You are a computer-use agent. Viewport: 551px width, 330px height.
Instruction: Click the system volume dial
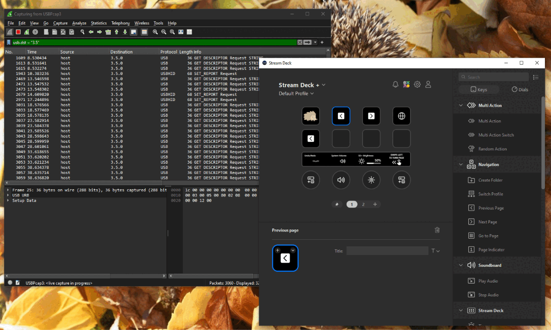coord(341,180)
